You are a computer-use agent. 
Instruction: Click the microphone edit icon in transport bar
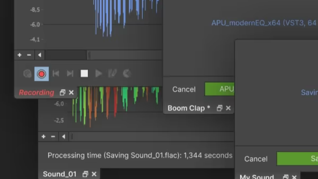click(112, 74)
